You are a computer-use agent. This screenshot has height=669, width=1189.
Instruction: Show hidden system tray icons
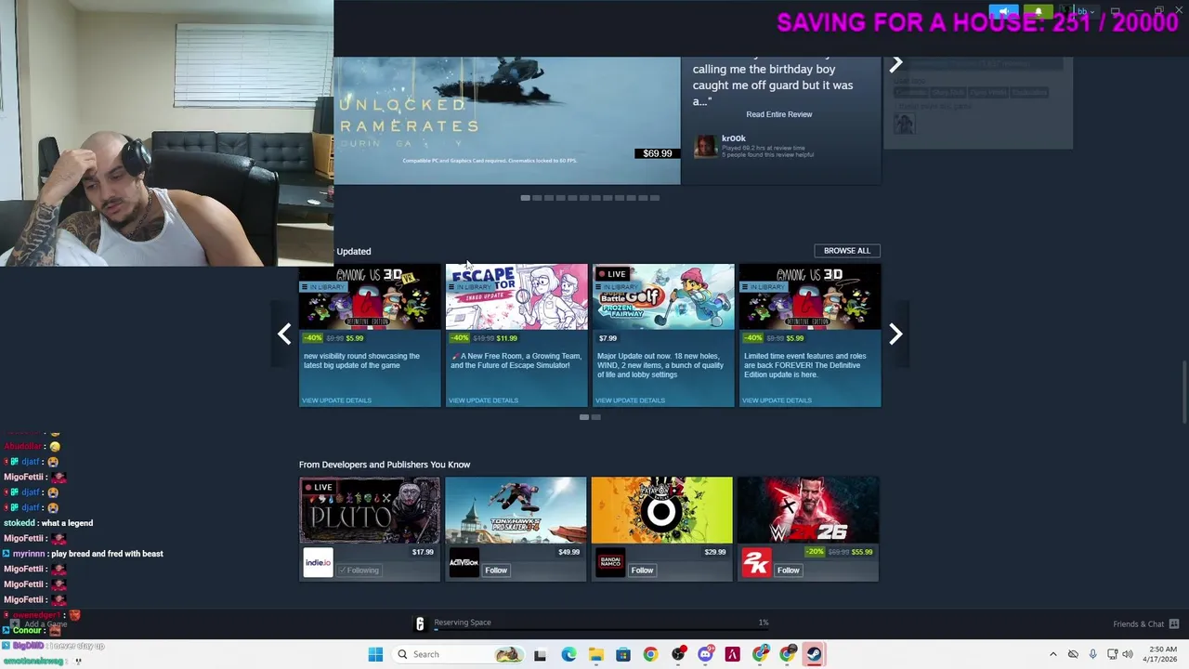click(x=1052, y=654)
